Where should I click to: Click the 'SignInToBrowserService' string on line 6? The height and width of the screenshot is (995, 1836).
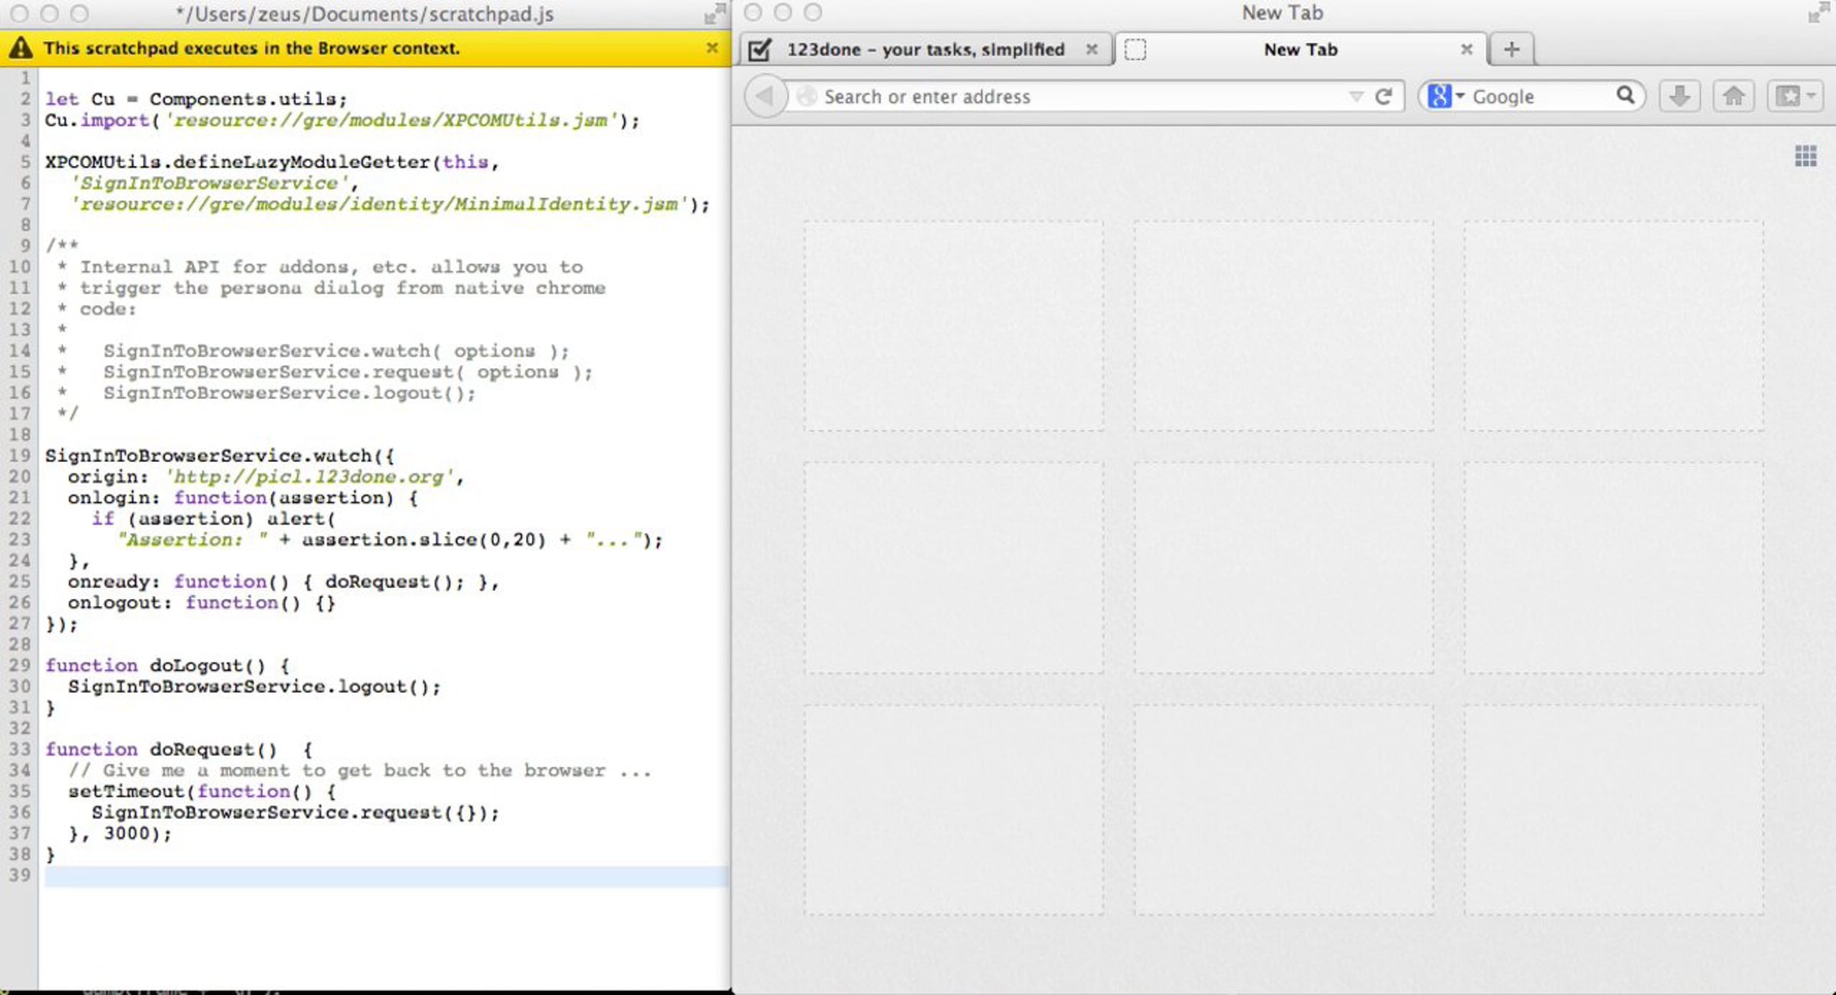[210, 184]
